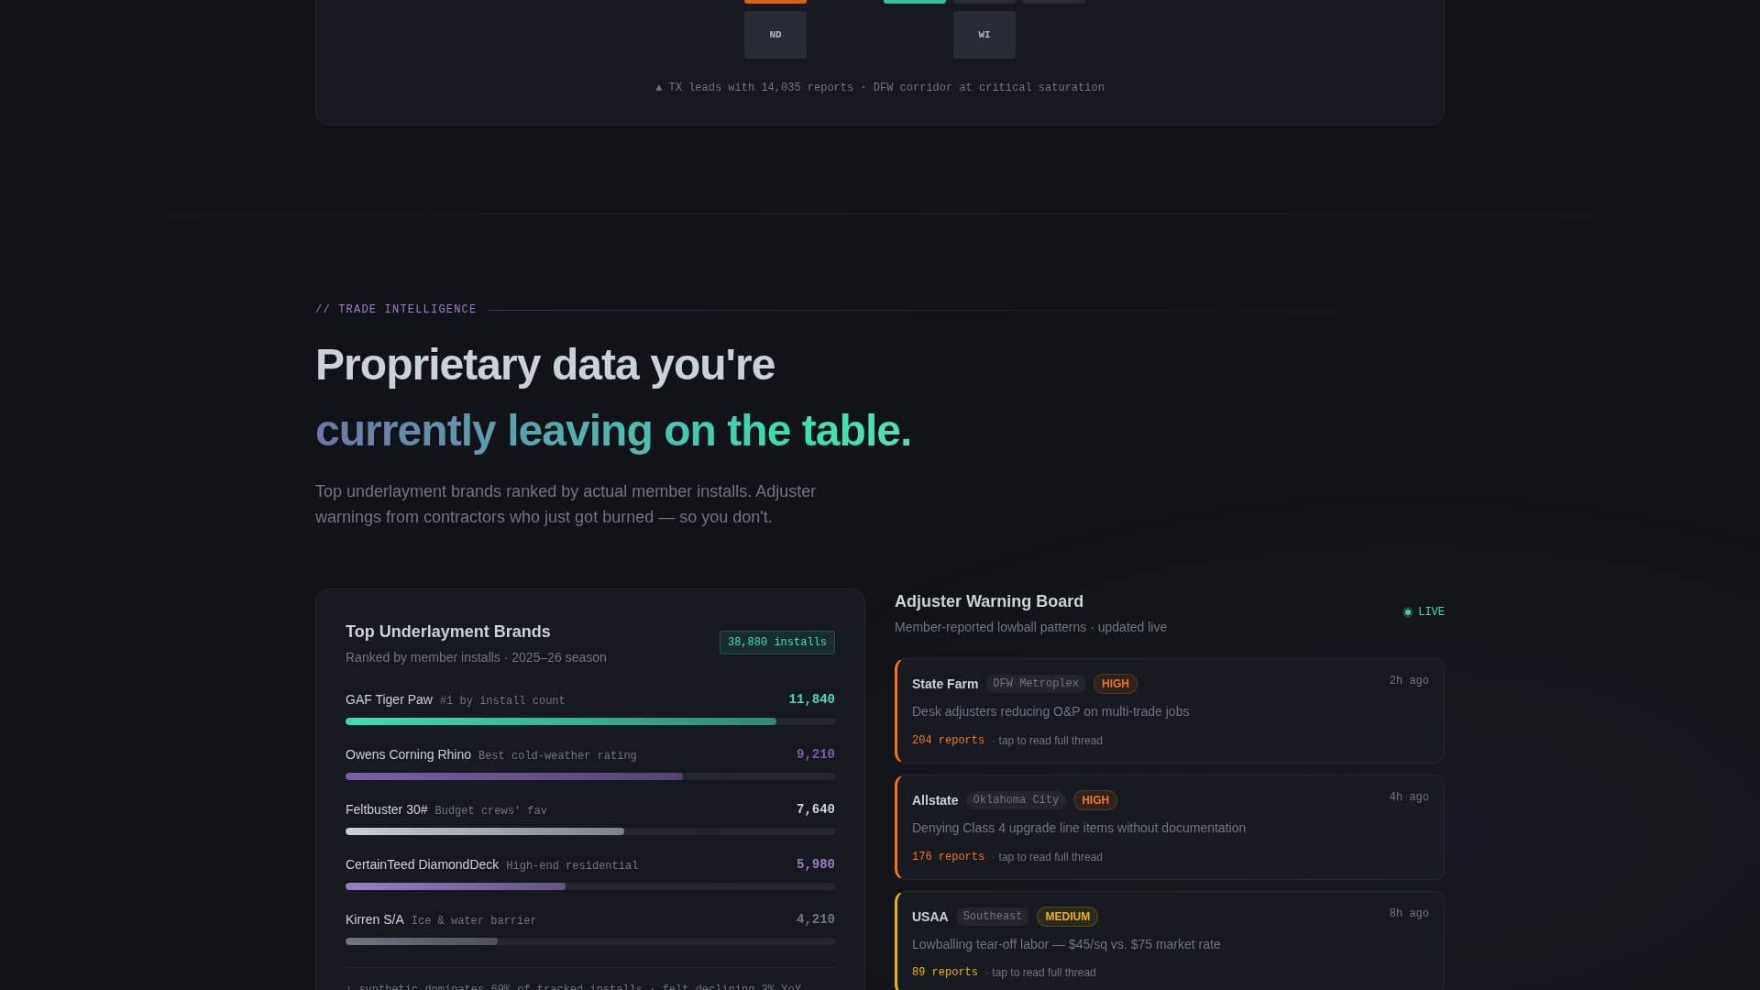Viewport: 1760px width, 990px height.
Task: Click the 4h ago timestamp
Action: click(1409, 797)
